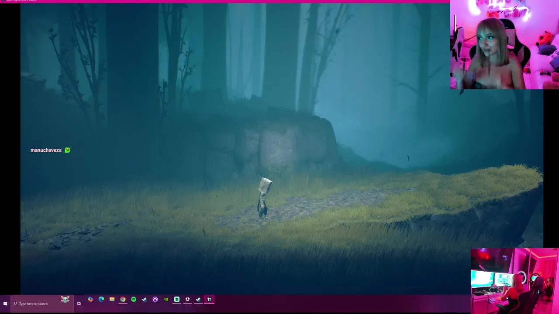Viewport: 559px width, 314px height.
Task: Open the NVIDIA app from the taskbar
Action: coord(166,300)
